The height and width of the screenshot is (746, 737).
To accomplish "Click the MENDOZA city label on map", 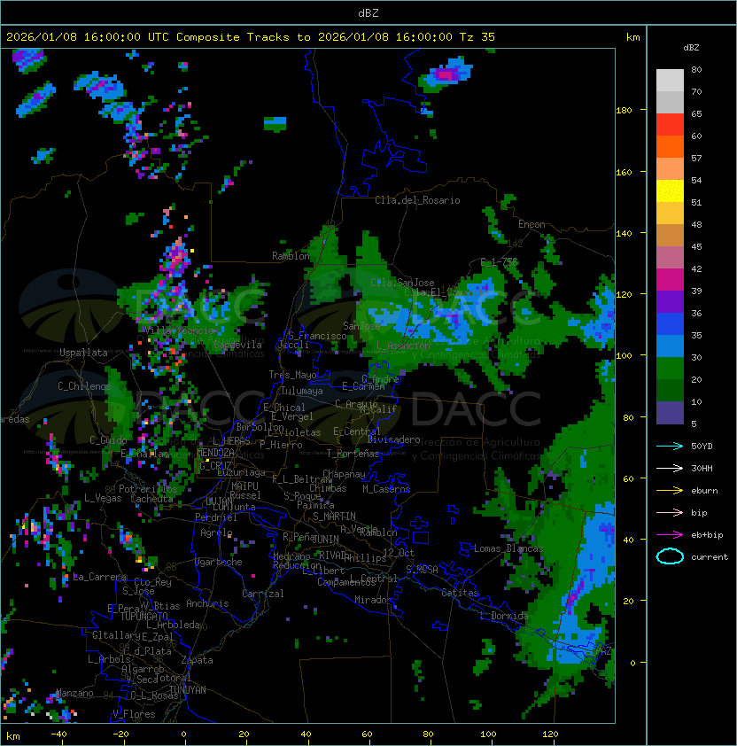I will [216, 453].
